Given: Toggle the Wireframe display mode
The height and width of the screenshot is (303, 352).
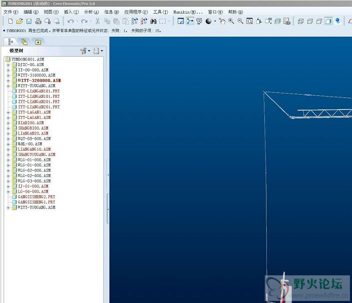Looking at the screenshot, I should click(300, 21).
